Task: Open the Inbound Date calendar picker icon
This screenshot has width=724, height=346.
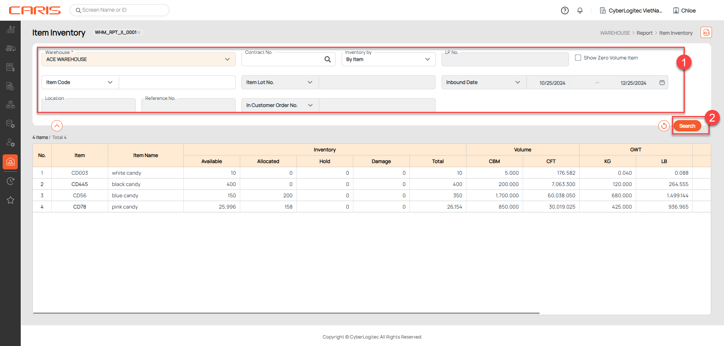Action: [x=662, y=82]
